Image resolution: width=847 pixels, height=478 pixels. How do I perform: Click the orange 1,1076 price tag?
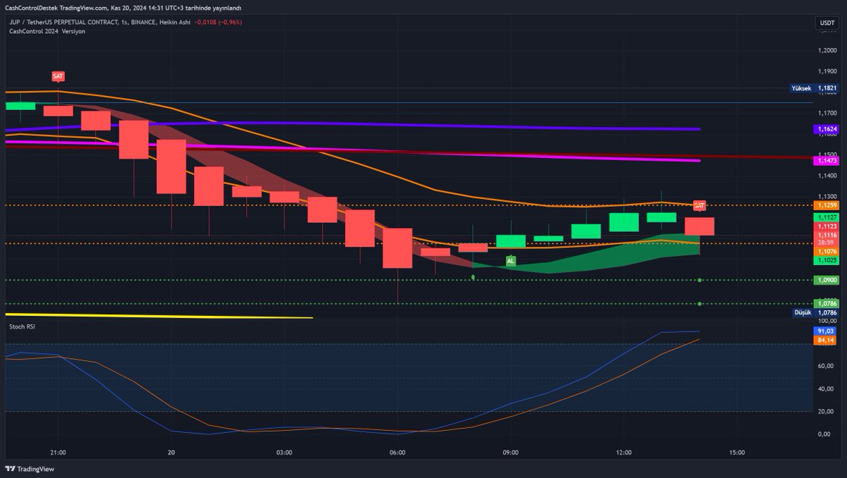point(827,251)
